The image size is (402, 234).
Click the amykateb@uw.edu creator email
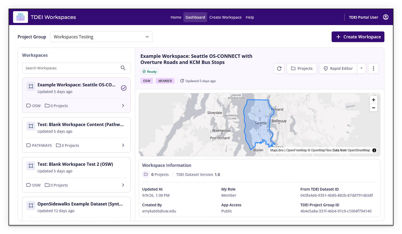(x=159, y=211)
